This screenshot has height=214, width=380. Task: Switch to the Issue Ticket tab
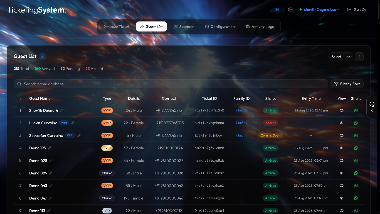coord(117,26)
